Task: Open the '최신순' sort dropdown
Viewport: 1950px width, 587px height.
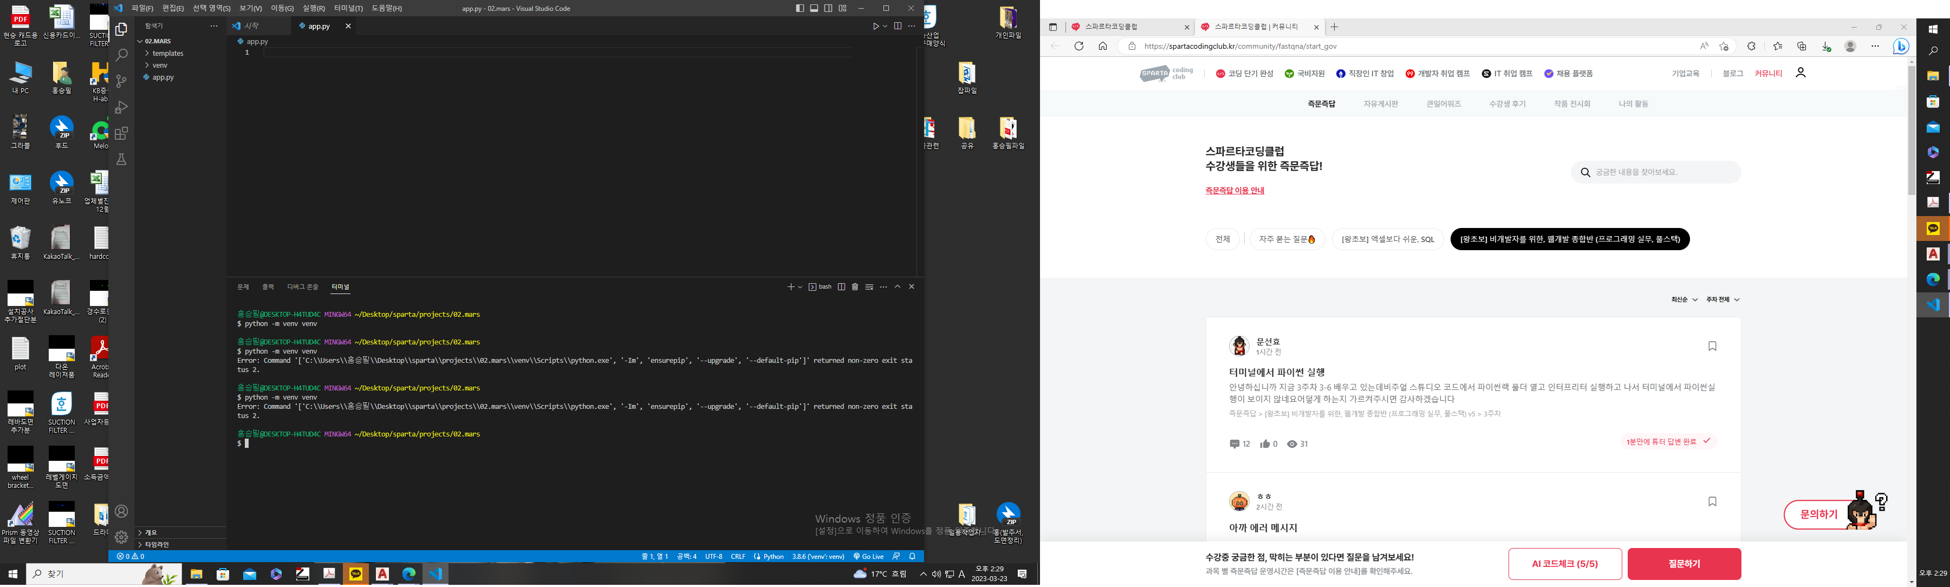Action: 1683,299
